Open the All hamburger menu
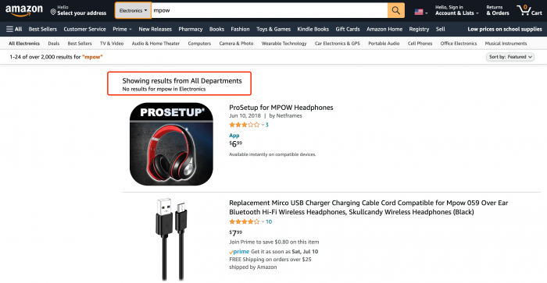The image size is (547, 283). click(x=14, y=30)
